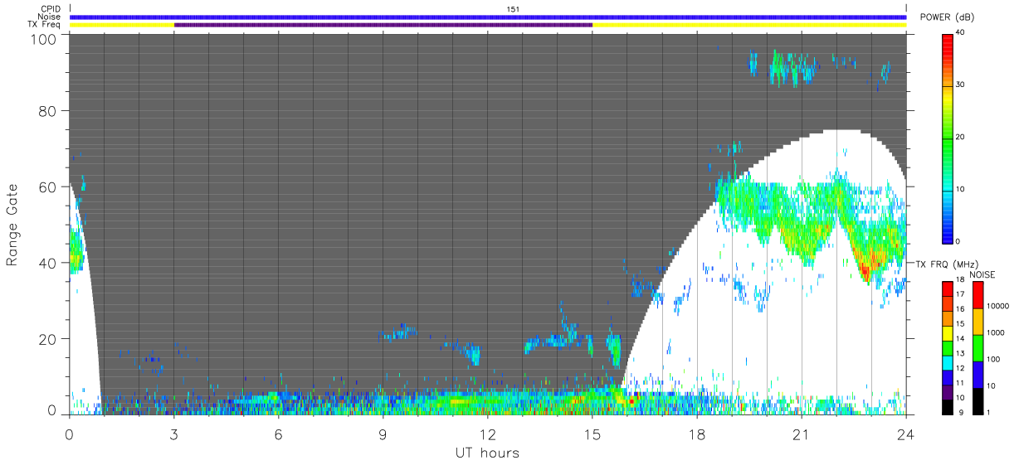
Task: Click the x-axis tick label 3
Action: tap(174, 434)
